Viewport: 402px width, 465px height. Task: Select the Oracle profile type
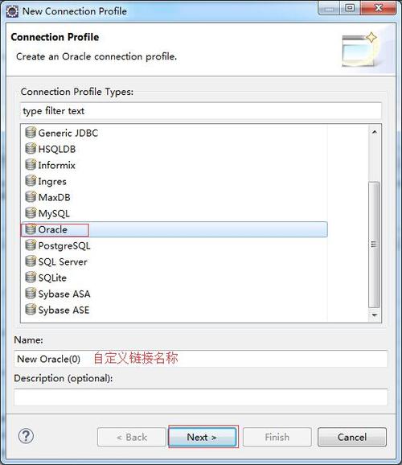click(175, 229)
